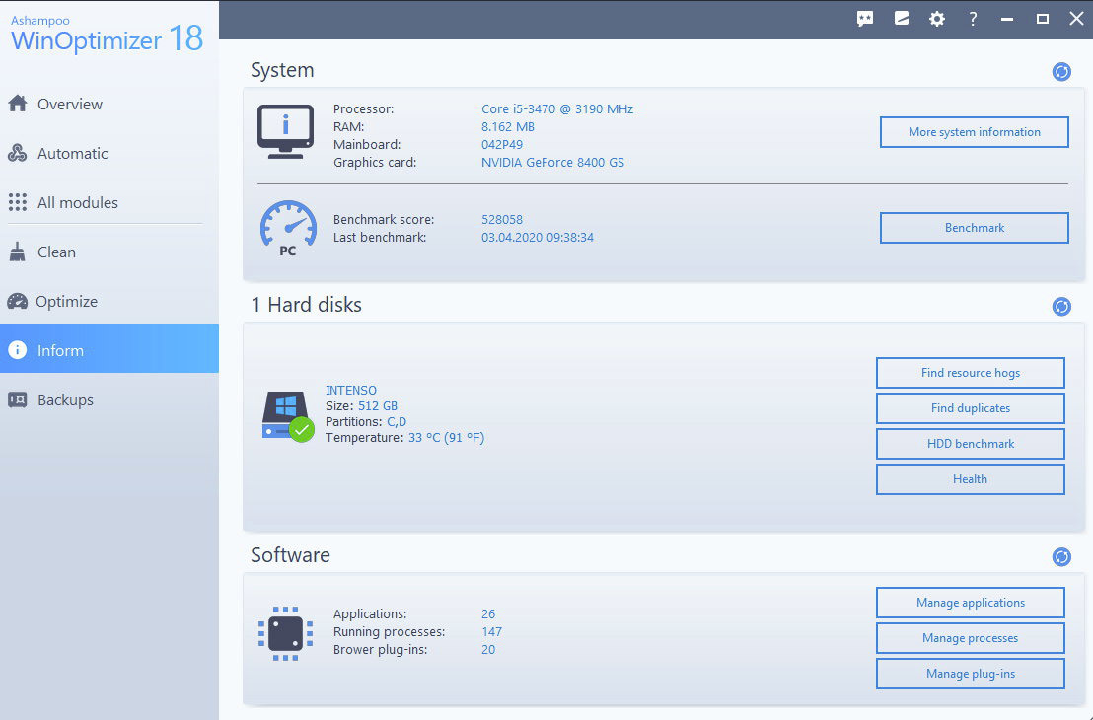Refresh the Software section

[1060, 557]
